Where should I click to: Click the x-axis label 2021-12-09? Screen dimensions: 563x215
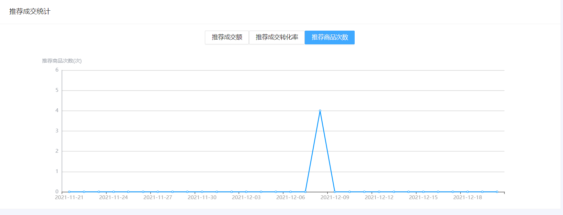[335, 197]
